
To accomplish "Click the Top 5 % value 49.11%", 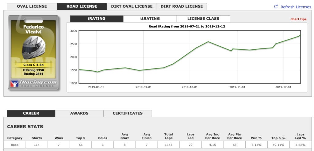I will point(278,145).
